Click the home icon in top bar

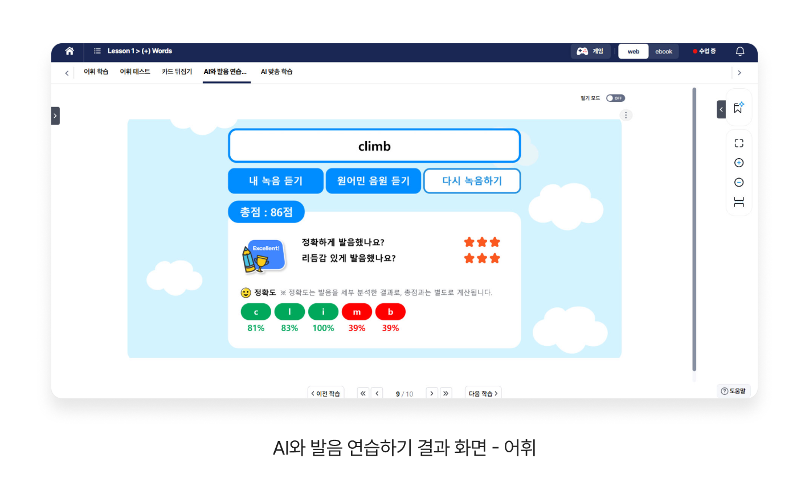point(70,51)
